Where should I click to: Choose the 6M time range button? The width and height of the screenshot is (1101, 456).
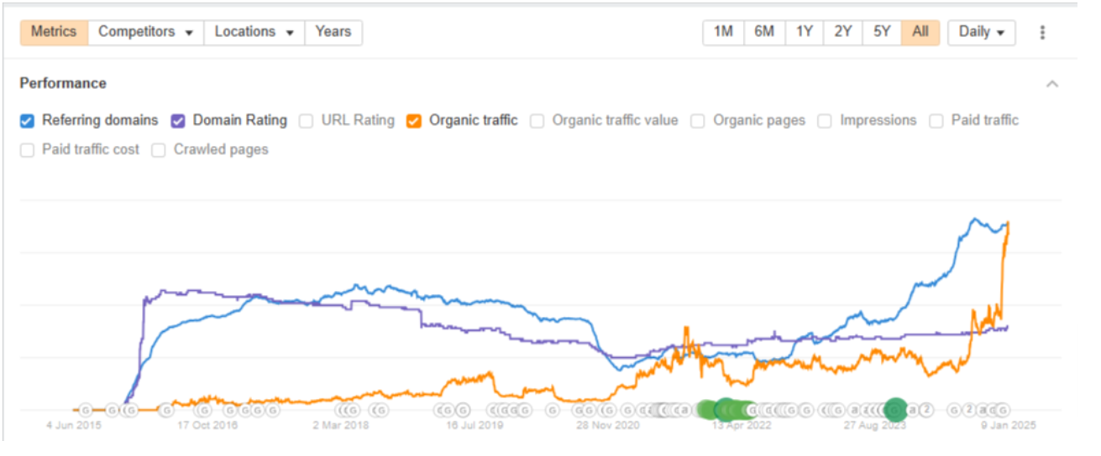764,33
